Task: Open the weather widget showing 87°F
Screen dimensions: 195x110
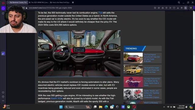Action: click(6, 107)
